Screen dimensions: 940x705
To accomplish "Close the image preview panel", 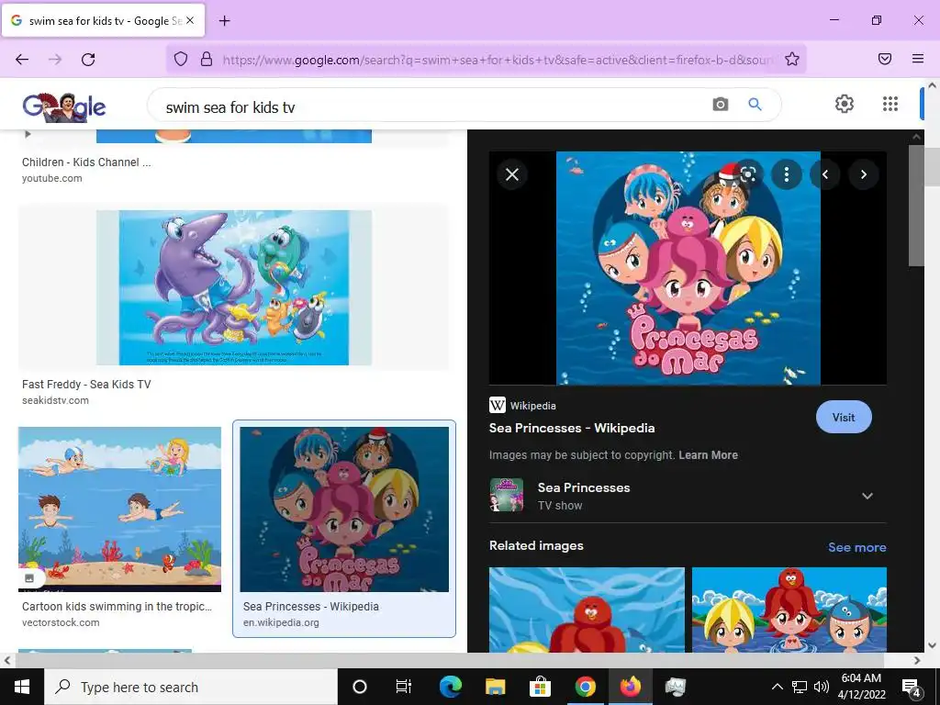I will coord(512,174).
